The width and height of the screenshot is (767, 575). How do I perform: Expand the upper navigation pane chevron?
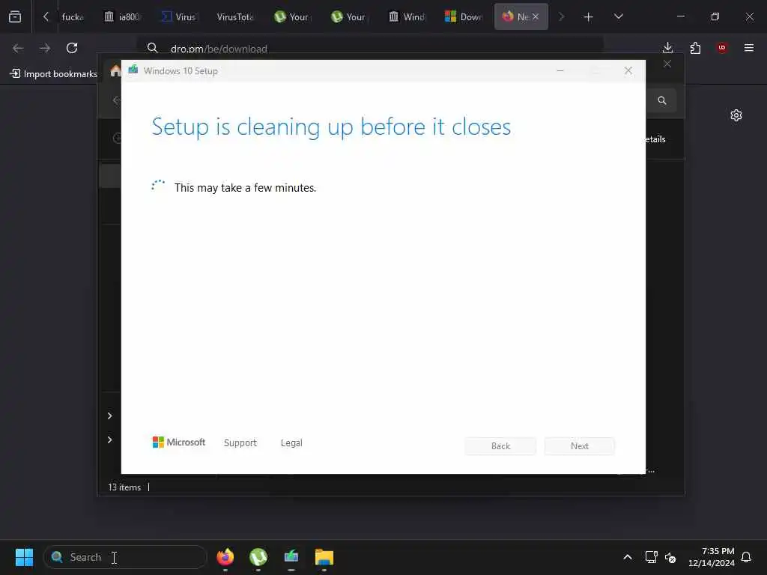(x=109, y=416)
